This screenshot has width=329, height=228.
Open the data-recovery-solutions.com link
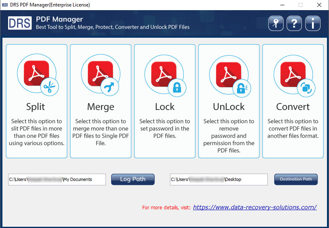255,207
